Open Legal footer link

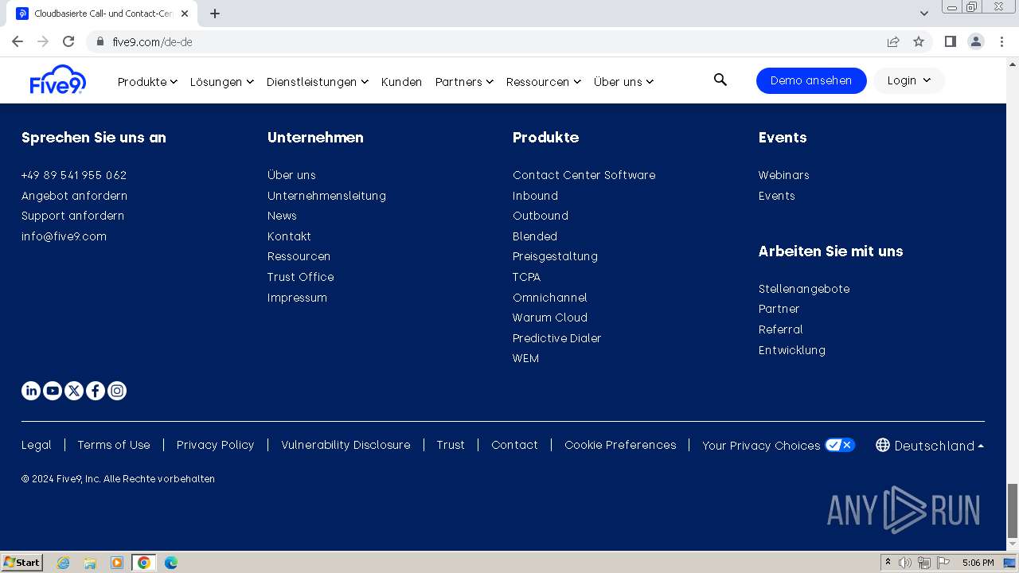(x=37, y=445)
